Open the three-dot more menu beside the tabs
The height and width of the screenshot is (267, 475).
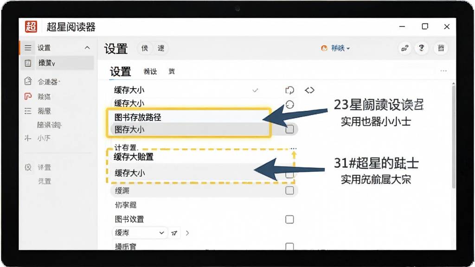[443, 71]
